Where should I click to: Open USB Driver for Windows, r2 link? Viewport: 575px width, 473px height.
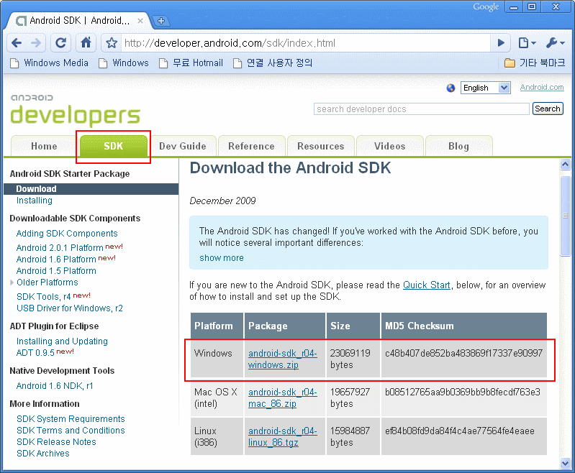pyautogui.click(x=70, y=308)
